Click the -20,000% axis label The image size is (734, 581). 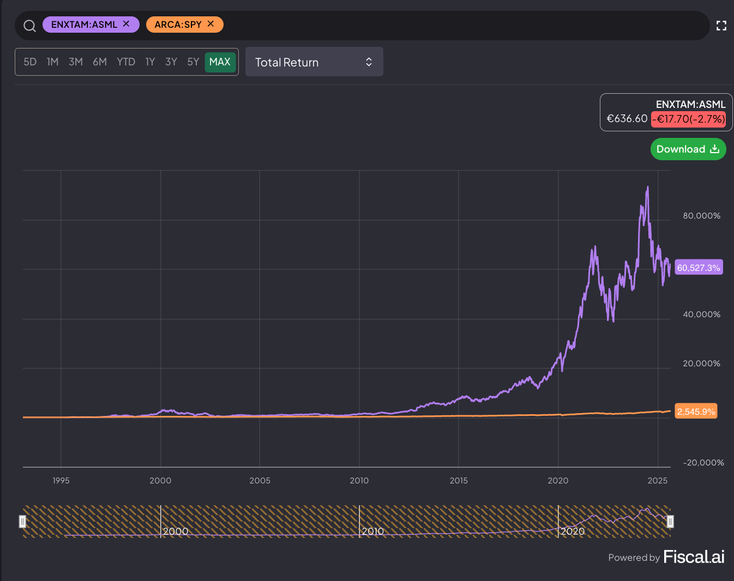pyautogui.click(x=703, y=463)
